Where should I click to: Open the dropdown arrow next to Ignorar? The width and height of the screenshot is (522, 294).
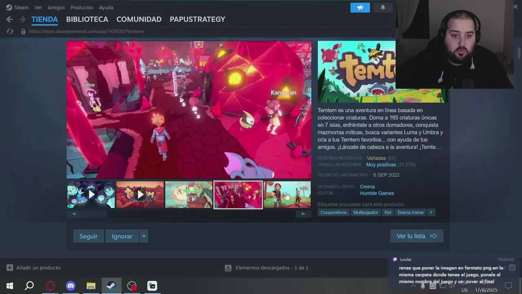144,236
